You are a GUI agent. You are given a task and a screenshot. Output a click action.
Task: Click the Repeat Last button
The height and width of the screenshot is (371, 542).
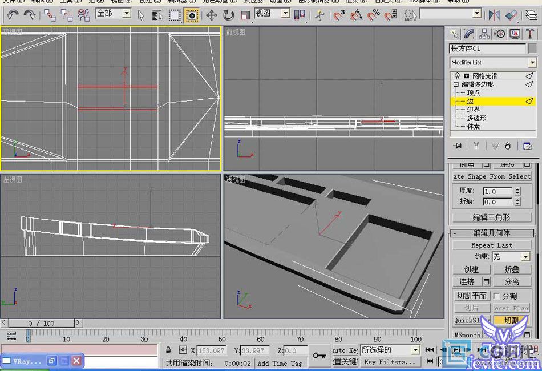click(x=492, y=245)
